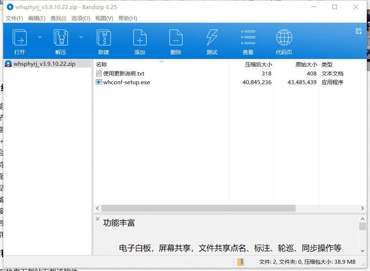Click the Extract (解压) toolbar icon
This screenshot has height=271, width=370.
pos(61,37)
